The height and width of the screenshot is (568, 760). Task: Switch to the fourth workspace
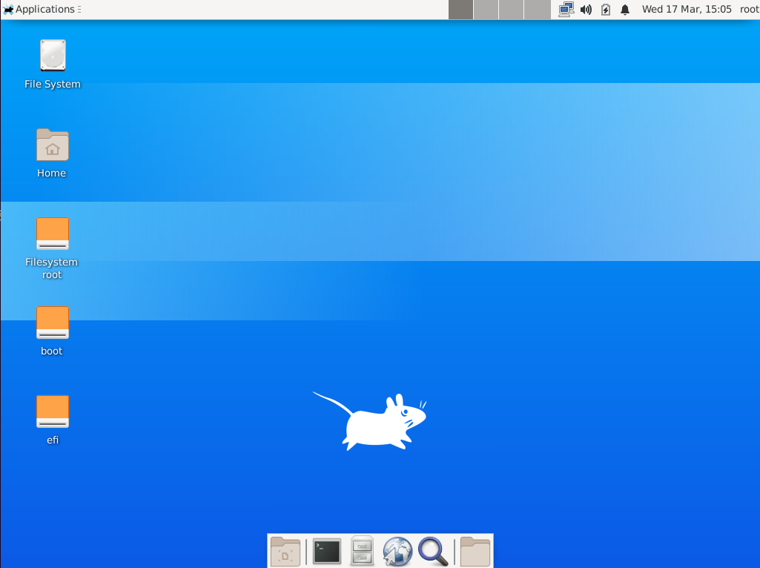536,10
